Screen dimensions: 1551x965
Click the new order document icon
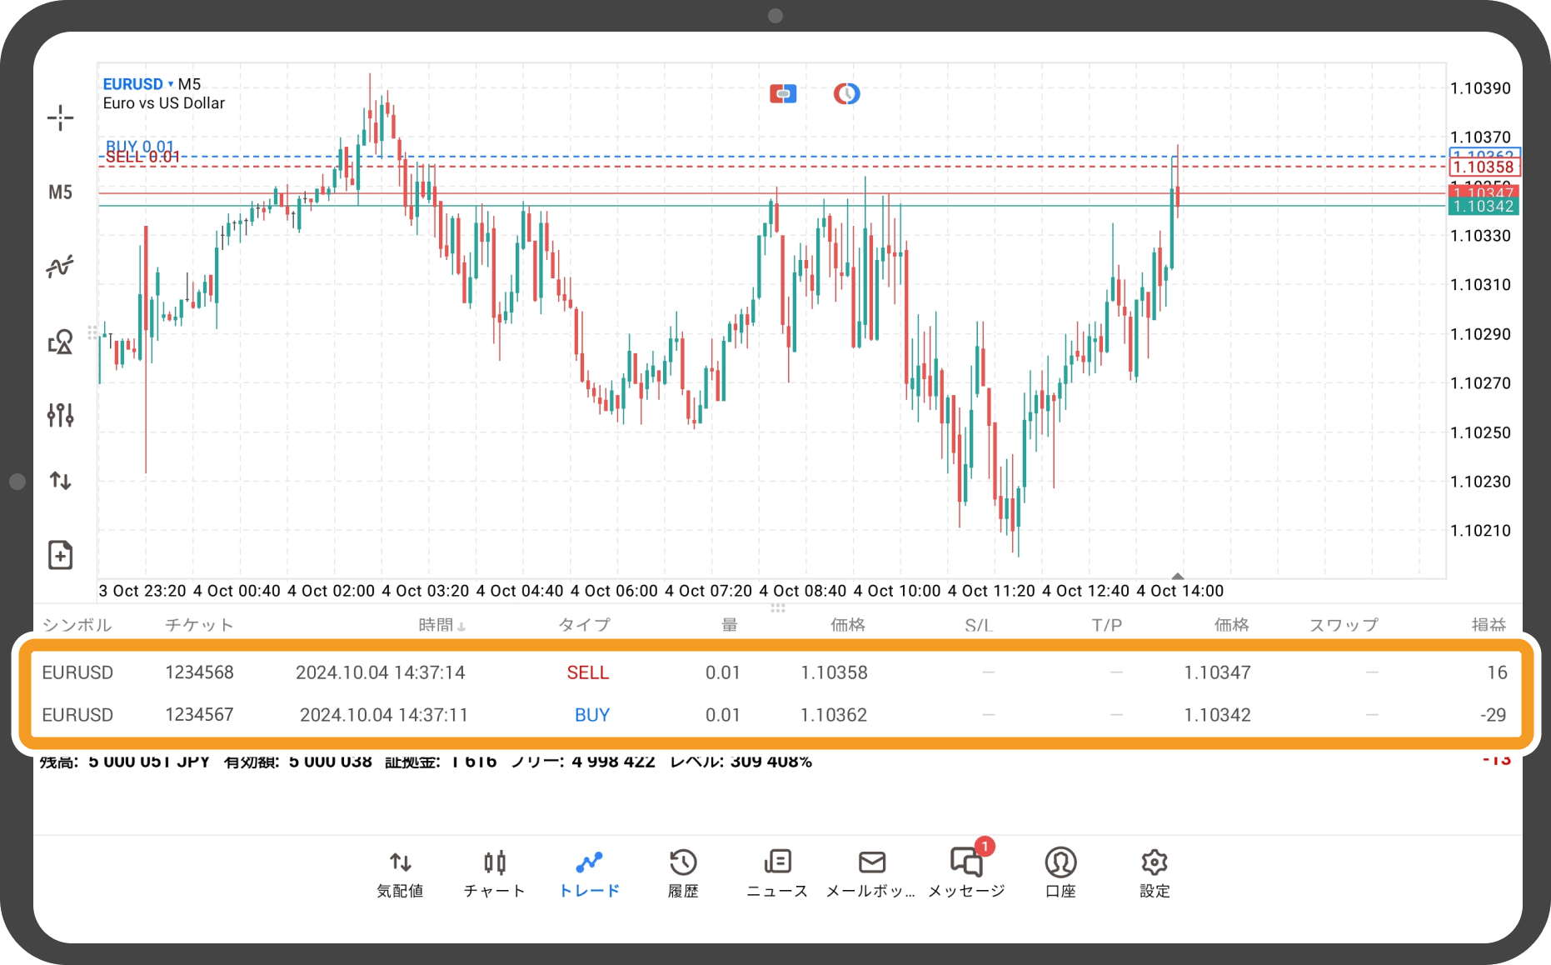(60, 555)
